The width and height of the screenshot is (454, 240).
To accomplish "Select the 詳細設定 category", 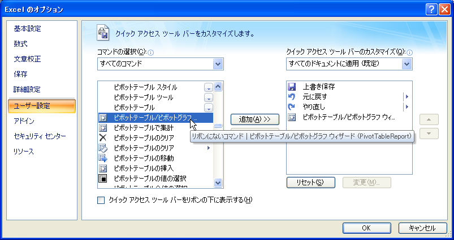I will (x=27, y=90).
